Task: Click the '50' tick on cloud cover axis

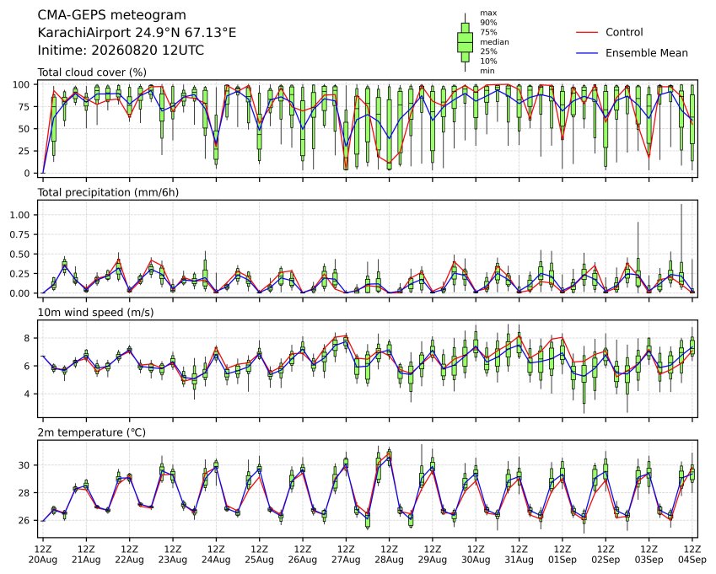Action: coord(24,129)
